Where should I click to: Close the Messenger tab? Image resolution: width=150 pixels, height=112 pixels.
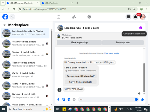point(37,3)
